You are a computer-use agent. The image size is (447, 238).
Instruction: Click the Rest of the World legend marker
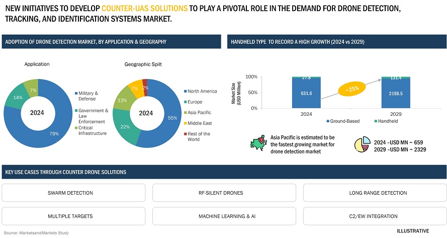point(185,134)
